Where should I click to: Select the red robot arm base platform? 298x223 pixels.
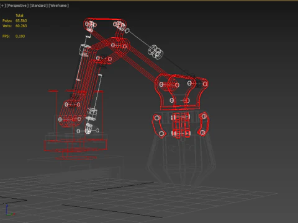(76, 146)
